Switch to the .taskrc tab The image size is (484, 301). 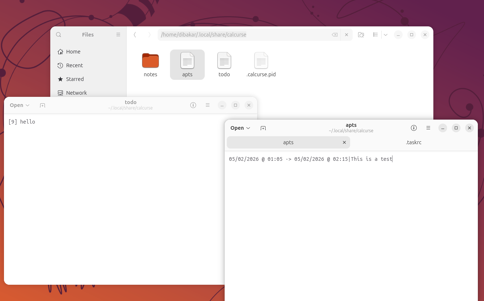[x=413, y=142]
